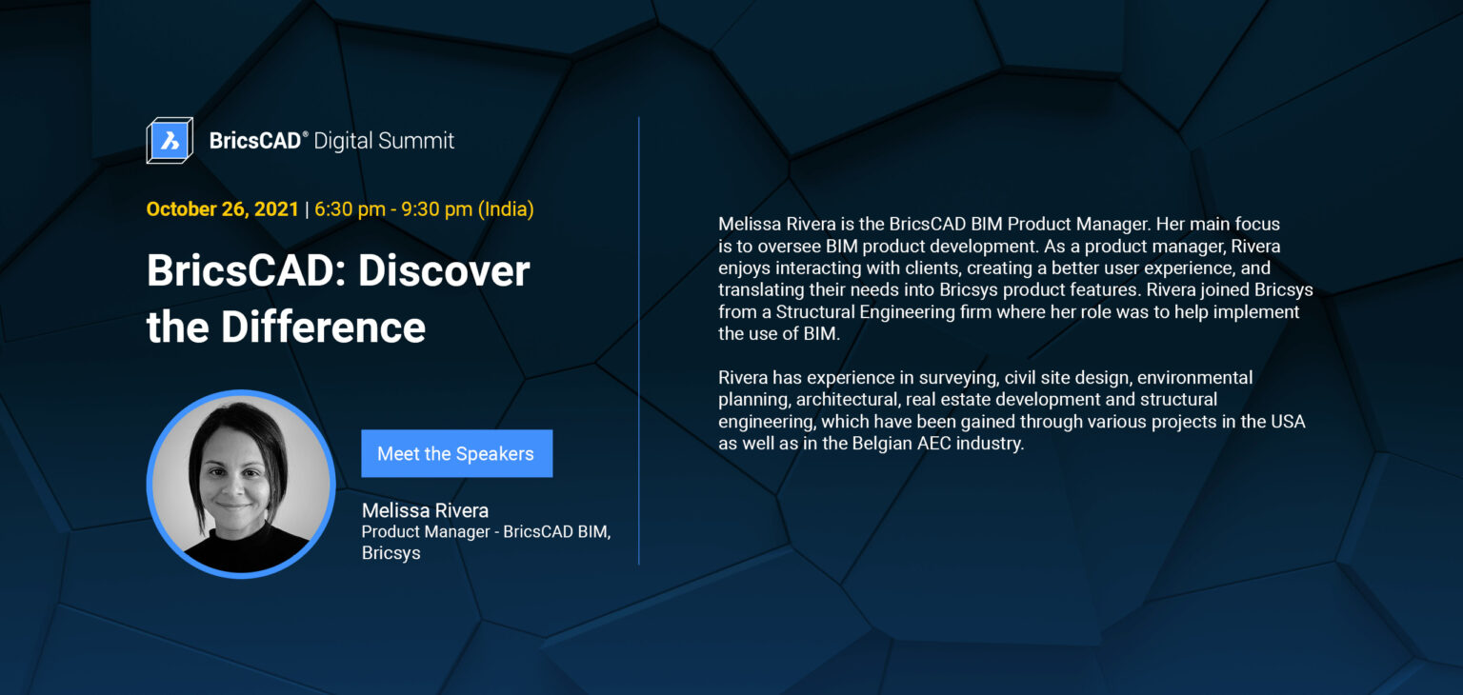Screen dimensions: 1463x695
Task: Click the BricsCAD cube logo icon
Action: tap(170, 141)
